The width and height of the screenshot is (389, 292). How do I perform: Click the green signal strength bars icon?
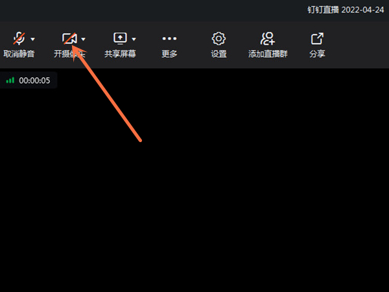tap(10, 80)
